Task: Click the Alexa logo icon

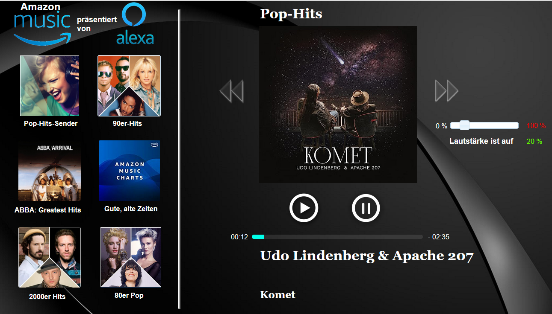Action: 135,24
